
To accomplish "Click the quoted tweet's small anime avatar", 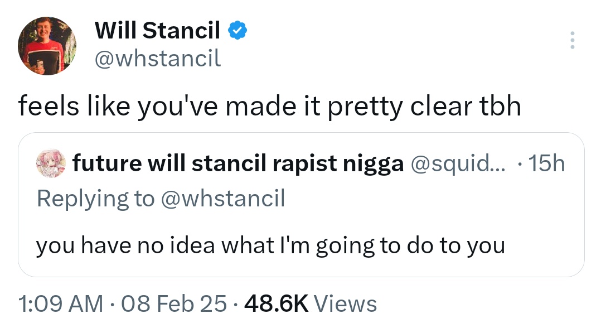I will tap(50, 164).
